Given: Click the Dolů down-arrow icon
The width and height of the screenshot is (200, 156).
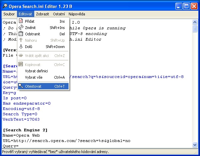Looking at the screenshot, I should [21, 47].
